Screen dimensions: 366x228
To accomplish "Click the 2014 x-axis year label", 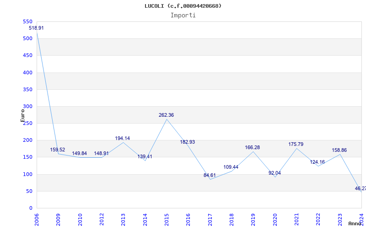I will tap(145, 220).
